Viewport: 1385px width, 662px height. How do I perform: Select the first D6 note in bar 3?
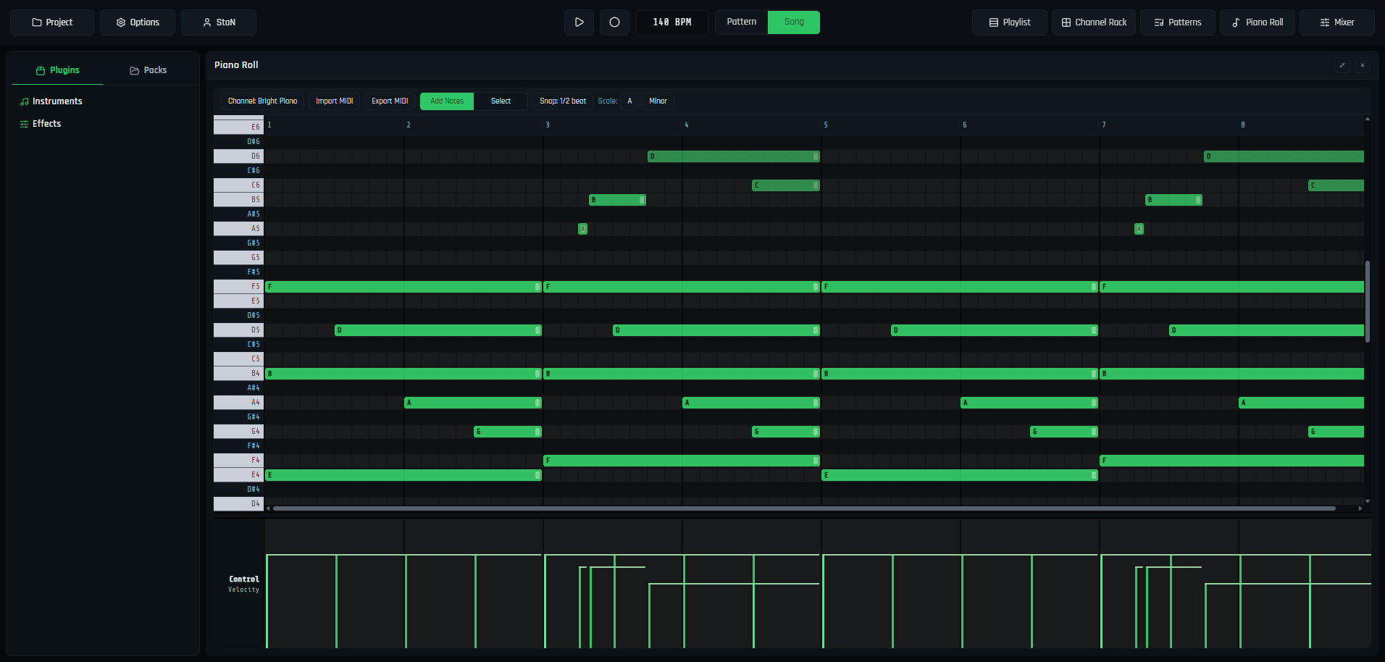(734, 156)
